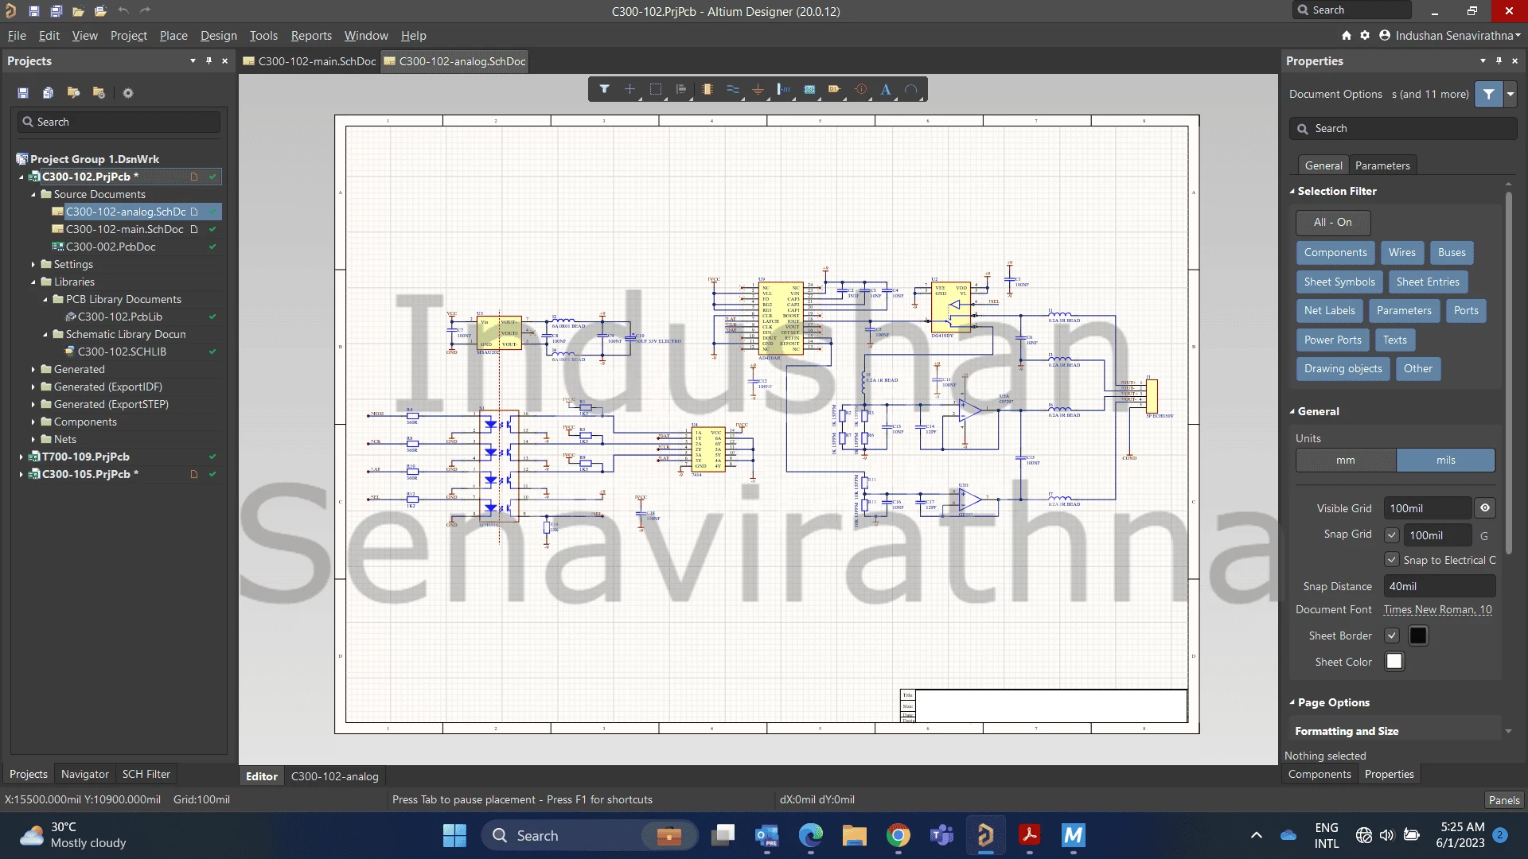Screen dimensions: 1528x859
Task: Open the Preferences gear icon near the user name
Action: 1365,35
